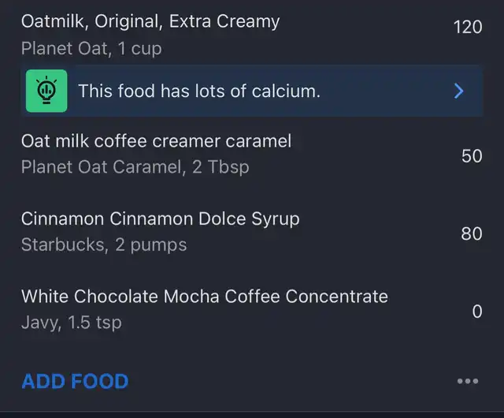The height and width of the screenshot is (418, 504).
Task: Tap the 50 calorie value
Action: pos(472,156)
